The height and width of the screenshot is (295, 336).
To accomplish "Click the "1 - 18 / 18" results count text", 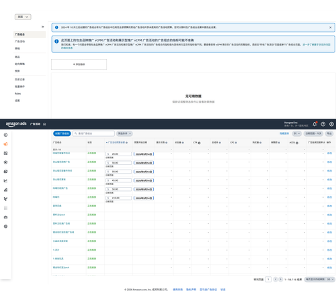I will (x=293, y=280).
